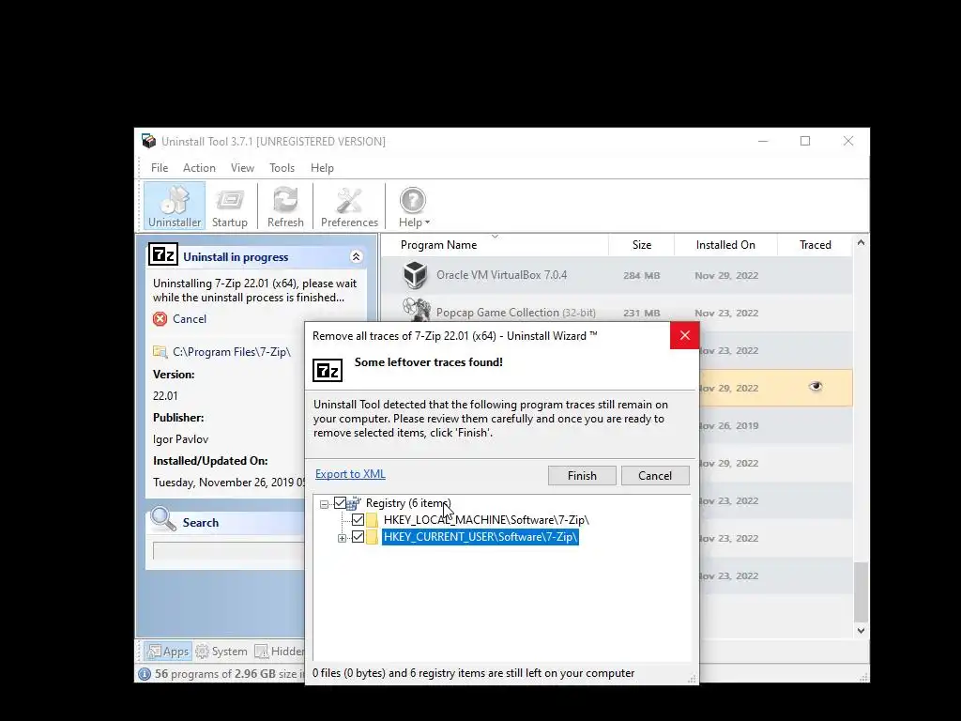Select Oracle VM VirtualBox 7.0.4 row

(616, 275)
